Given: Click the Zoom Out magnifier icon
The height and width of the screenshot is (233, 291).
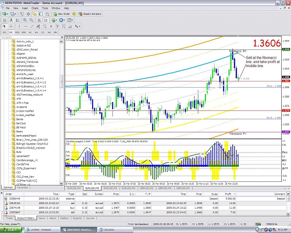Looking at the screenshot, I should (x=31, y=20).
